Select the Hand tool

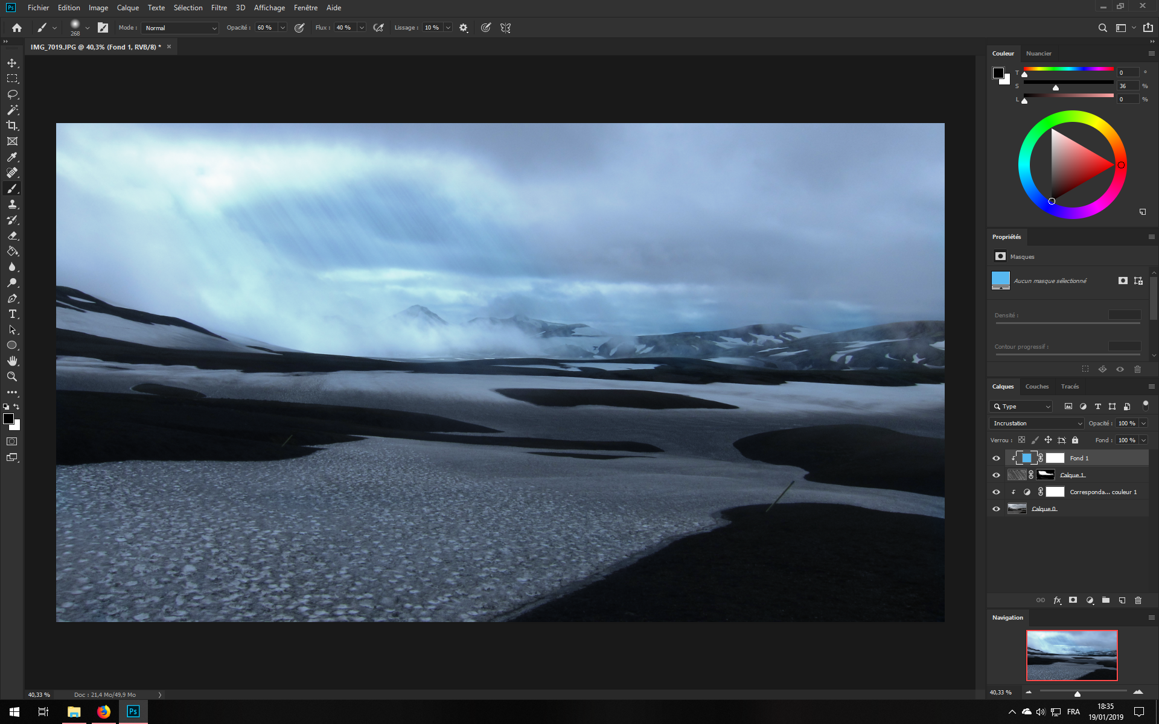click(x=12, y=361)
